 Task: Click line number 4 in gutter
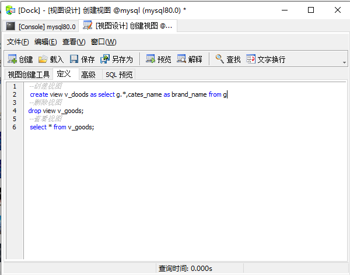tap(15, 111)
